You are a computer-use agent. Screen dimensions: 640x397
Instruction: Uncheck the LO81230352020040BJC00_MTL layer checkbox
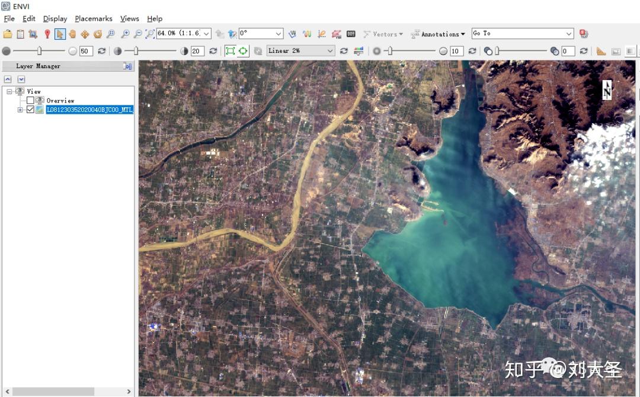30,110
